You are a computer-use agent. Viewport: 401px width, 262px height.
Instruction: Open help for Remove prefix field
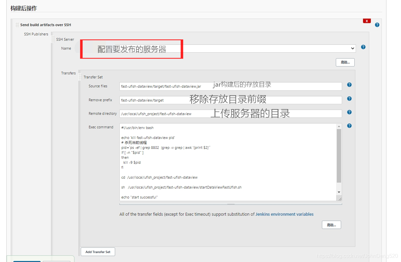pyautogui.click(x=349, y=99)
